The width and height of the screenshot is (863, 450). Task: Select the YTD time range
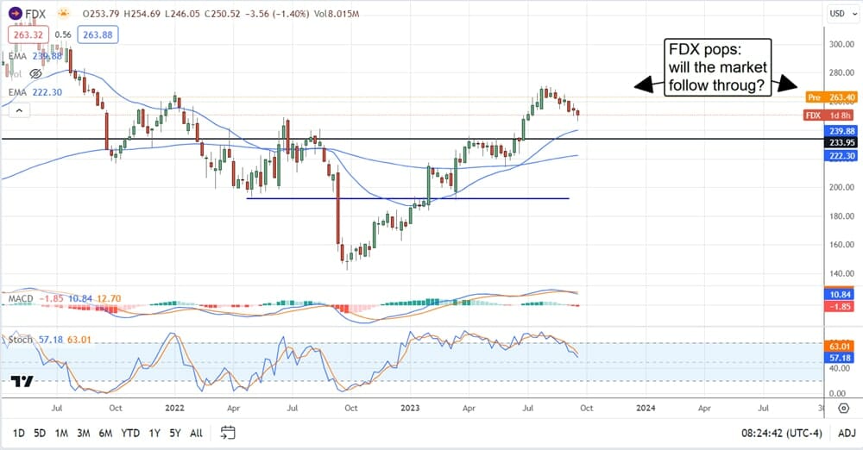tap(130, 432)
